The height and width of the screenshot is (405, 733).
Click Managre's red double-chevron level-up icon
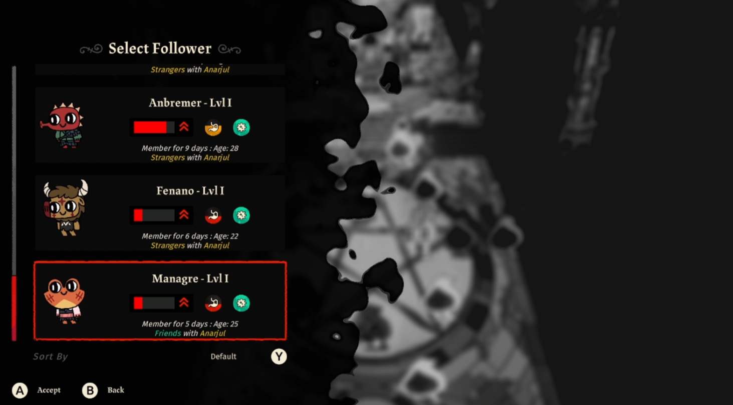click(184, 302)
